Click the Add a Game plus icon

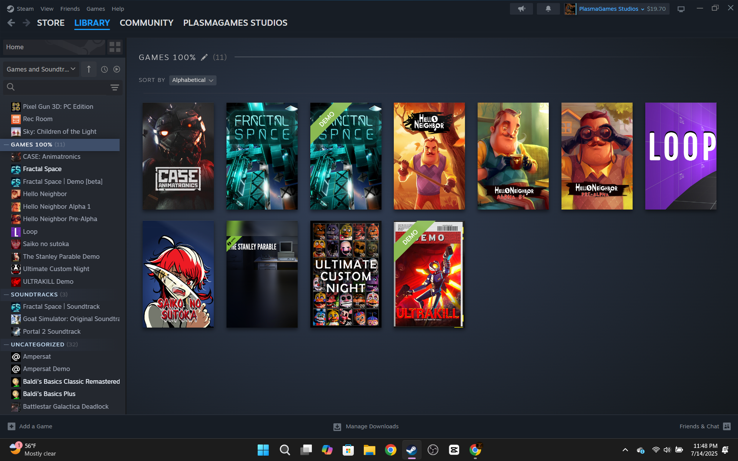point(12,426)
